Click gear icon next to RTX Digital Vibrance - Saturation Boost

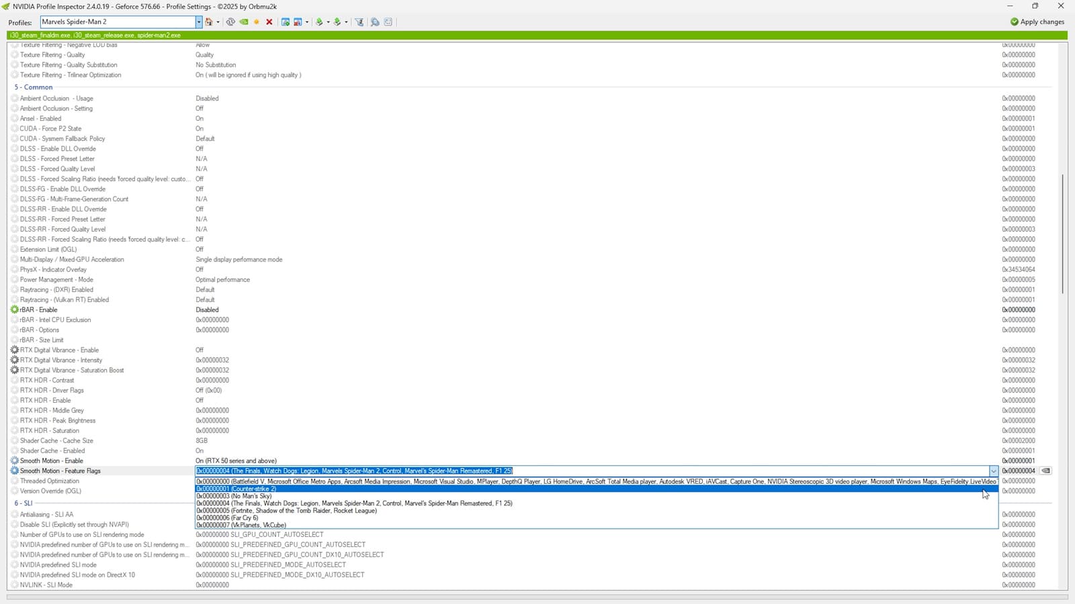[15, 370]
